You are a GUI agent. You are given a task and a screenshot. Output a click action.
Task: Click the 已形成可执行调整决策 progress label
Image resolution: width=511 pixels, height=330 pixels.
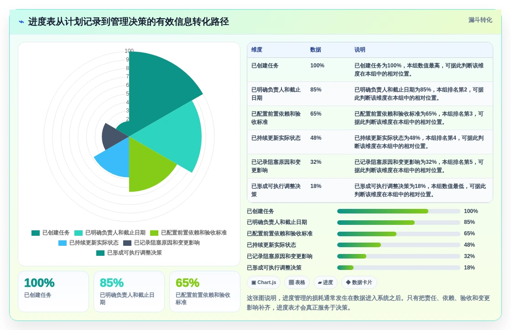[274, 268]
